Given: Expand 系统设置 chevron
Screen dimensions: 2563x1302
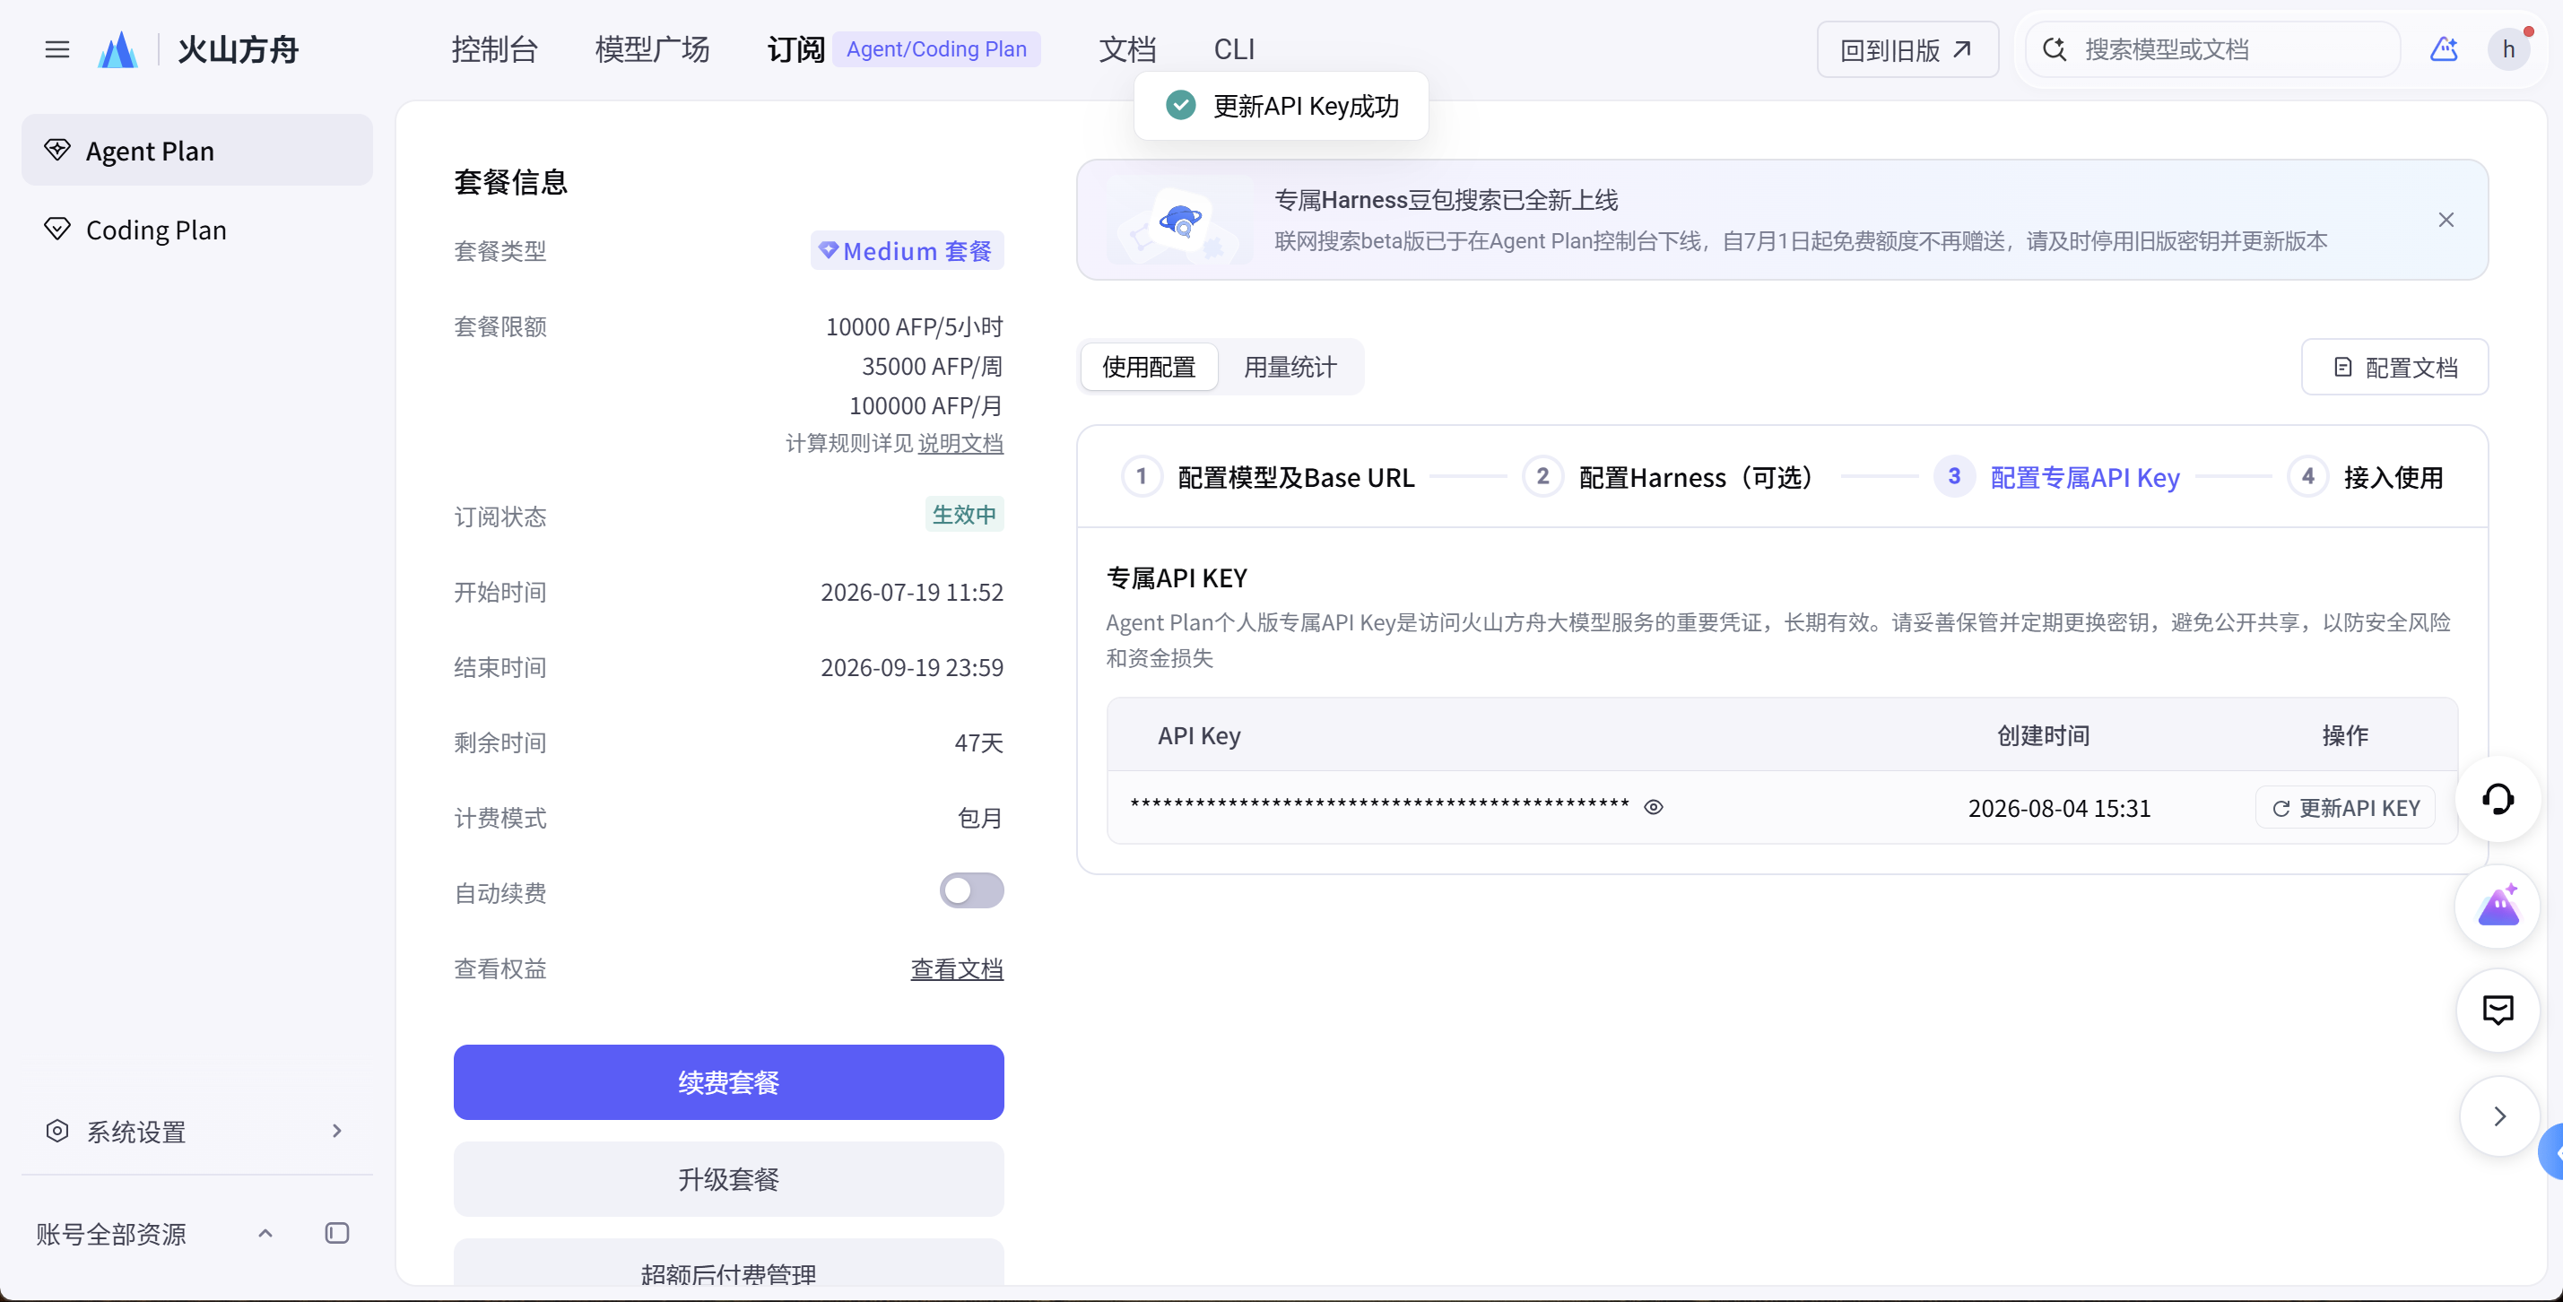Looking at the screenshot, I should point(337,1131).
